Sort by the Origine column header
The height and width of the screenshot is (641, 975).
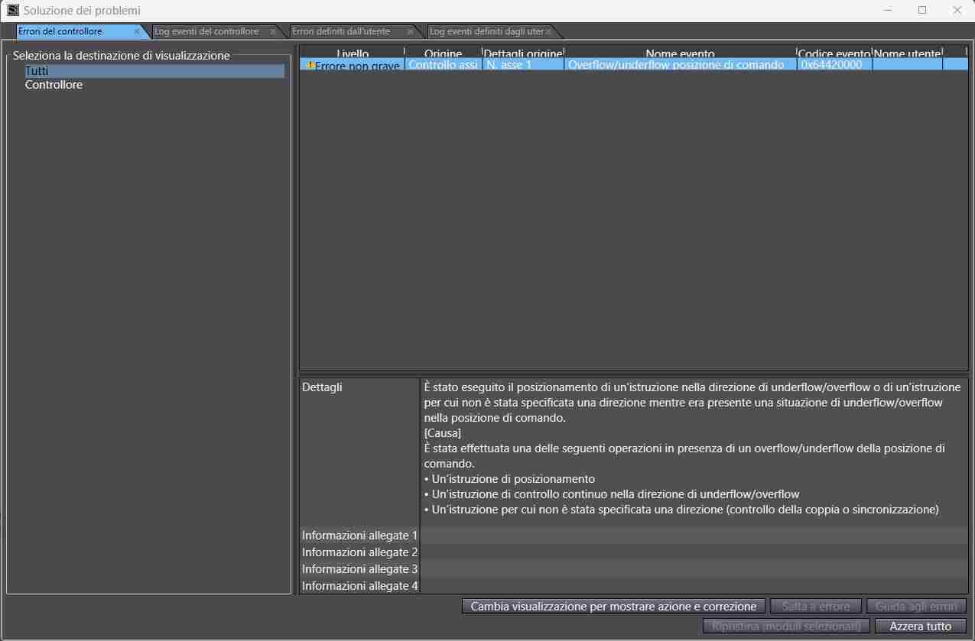[x=443, y=53]
